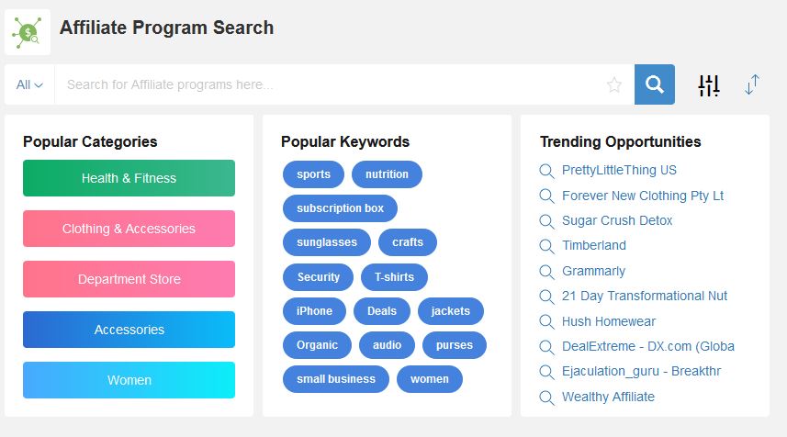Viewport: 787px width, 437px height.
Task: Click search icon next to Grammarly
Action: point(546,272)
